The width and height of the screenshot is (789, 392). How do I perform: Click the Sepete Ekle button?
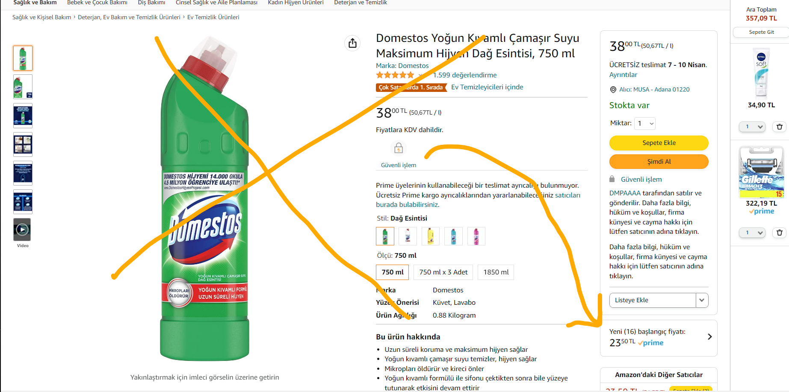[x=659, y=143]
